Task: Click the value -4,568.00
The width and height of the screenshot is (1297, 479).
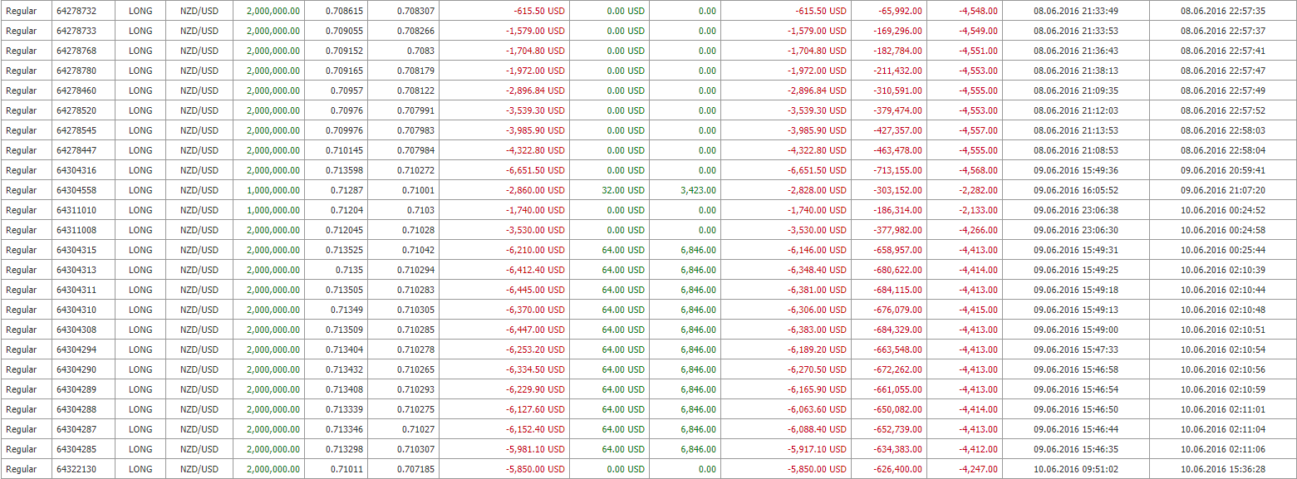Action: (978, 170)
